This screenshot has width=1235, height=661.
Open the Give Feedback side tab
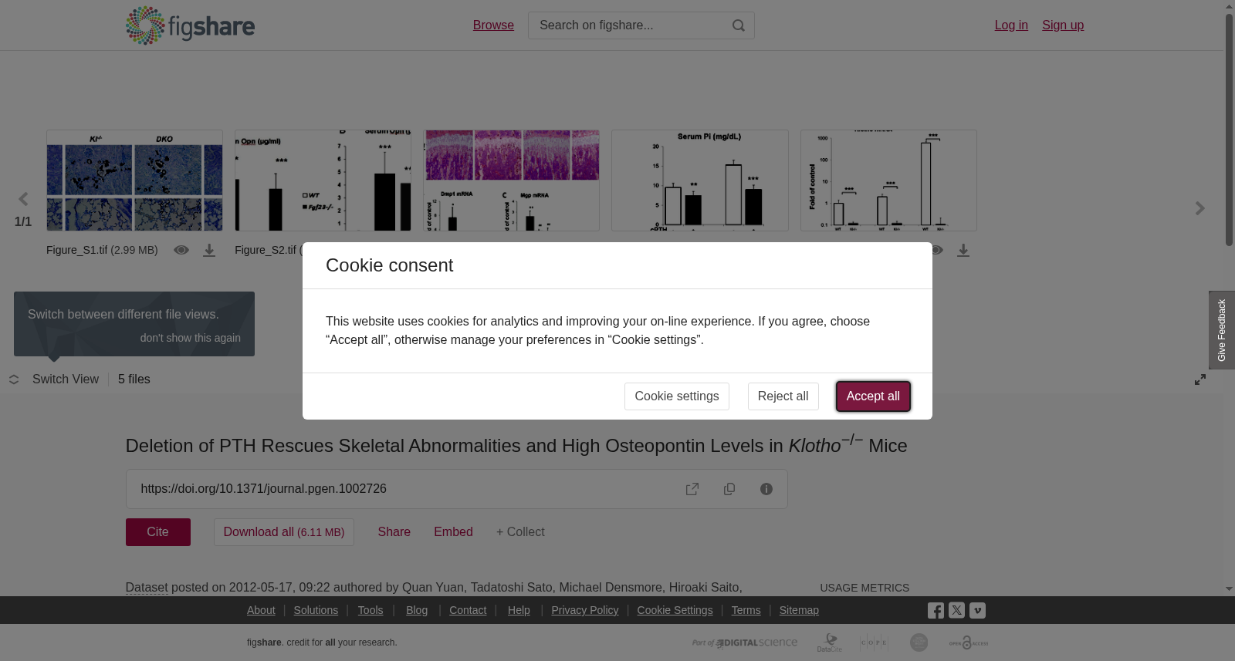click(1222, 330)
